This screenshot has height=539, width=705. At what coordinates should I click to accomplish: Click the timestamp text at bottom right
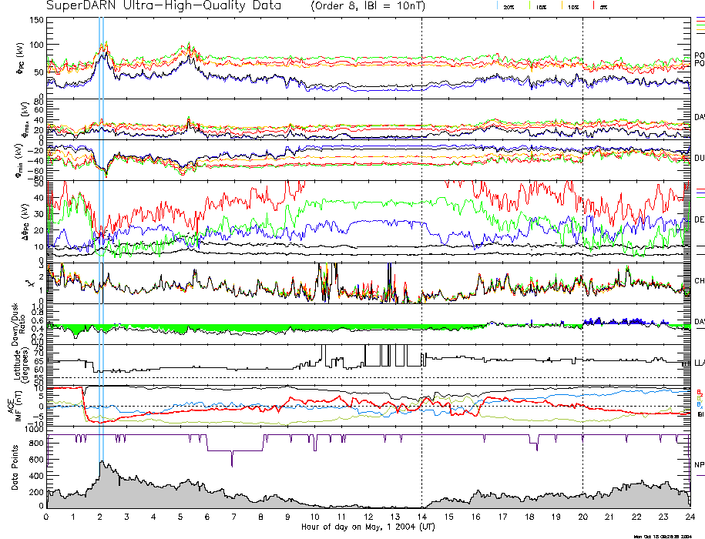[x=666, y=535]
